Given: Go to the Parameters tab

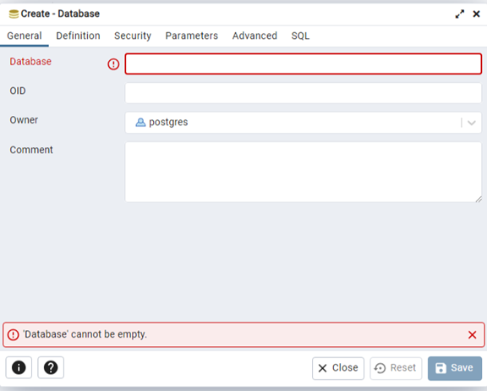Looking at the screenshot, I should click(x=192, y=36).
